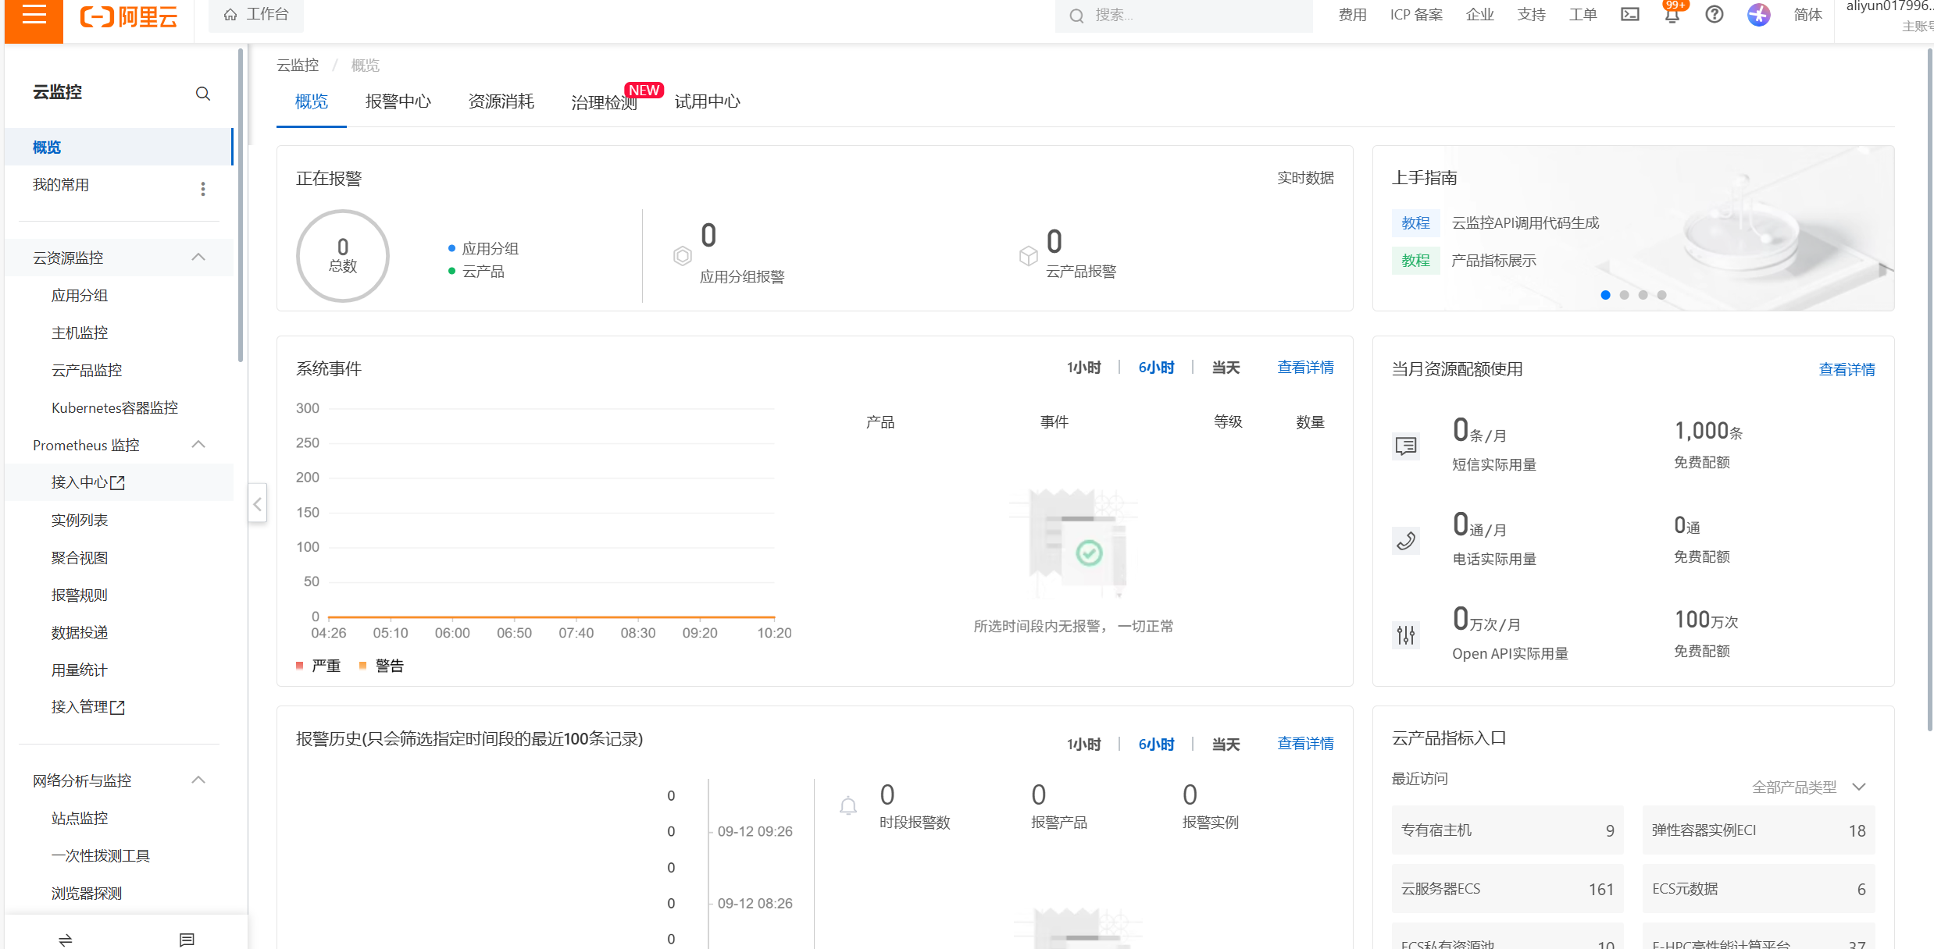Select fourth carousel dot in 上手指南

[1661, 295]
